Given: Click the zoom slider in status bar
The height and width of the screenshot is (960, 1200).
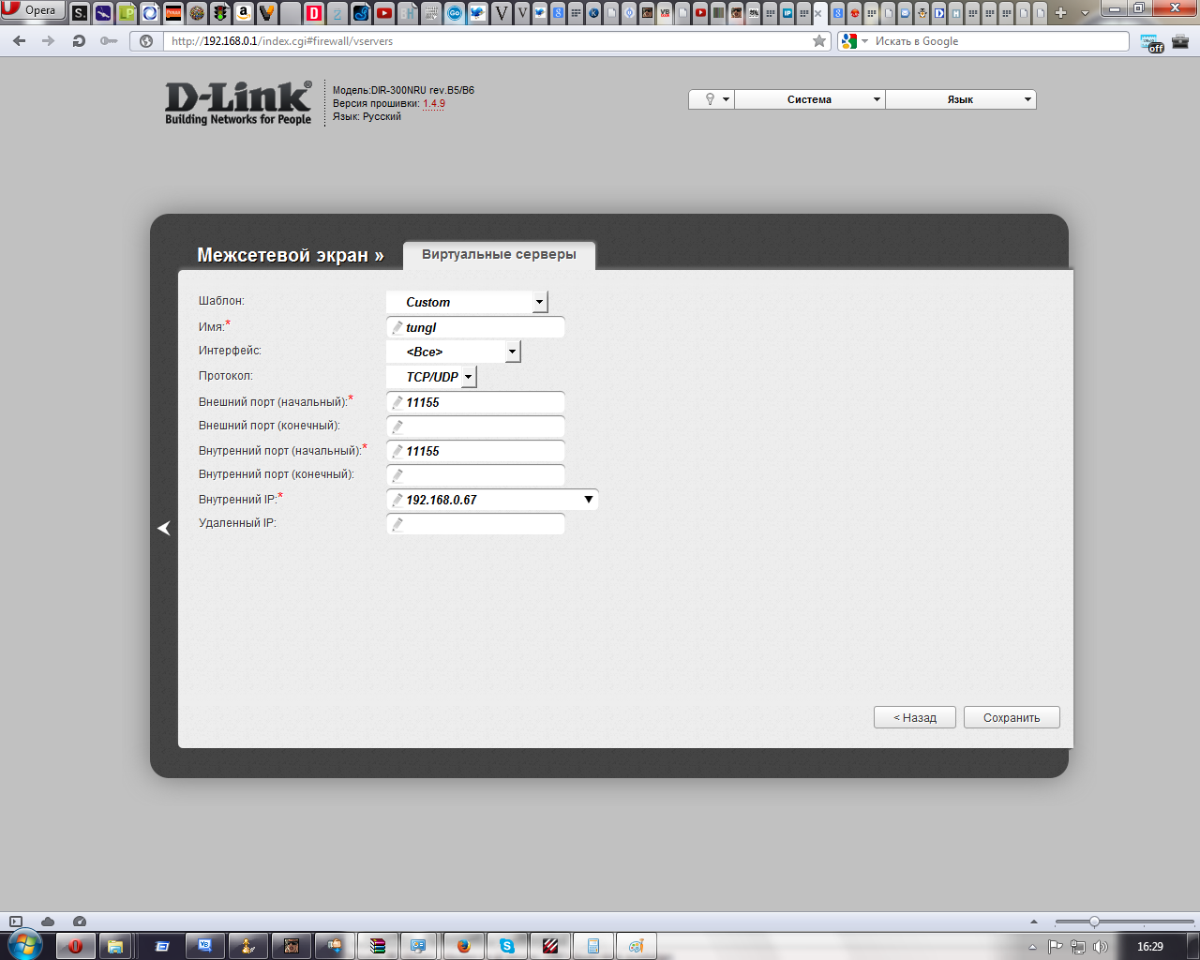Looking at the screenshot, I should [1094, 922].
